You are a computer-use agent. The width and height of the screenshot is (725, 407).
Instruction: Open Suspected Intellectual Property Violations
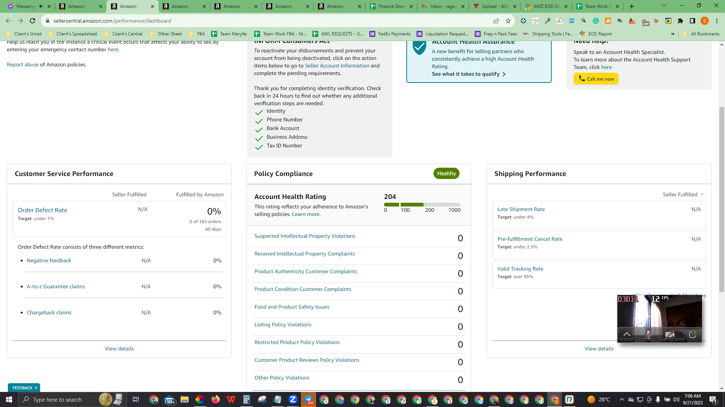[305, 236]
